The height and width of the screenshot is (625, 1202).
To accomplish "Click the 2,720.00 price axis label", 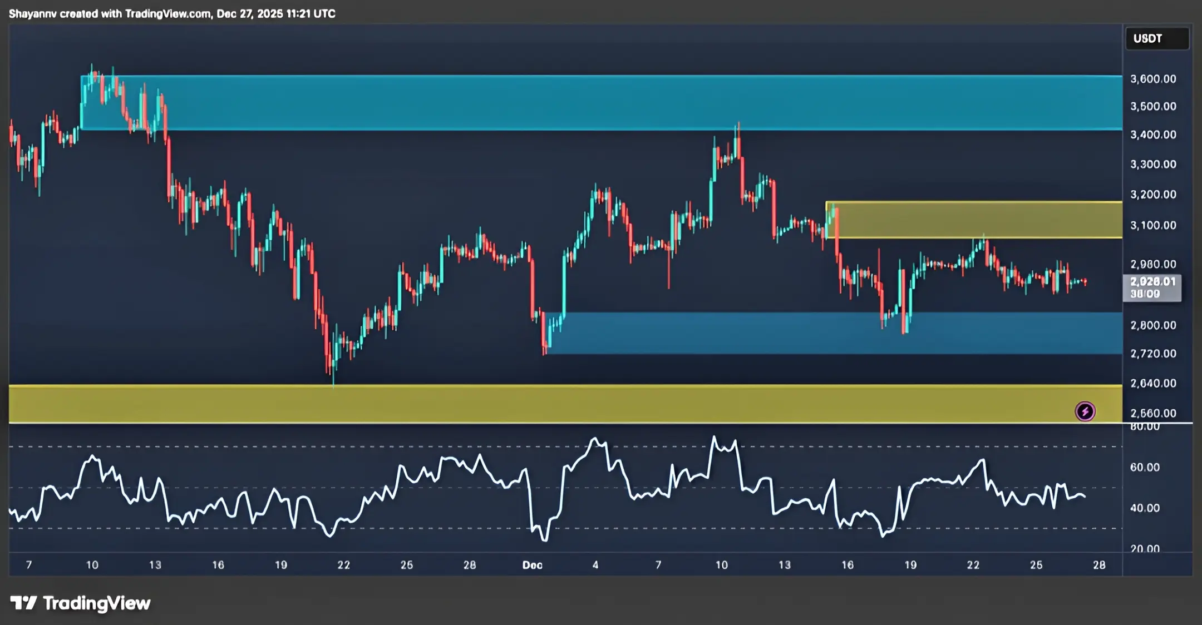I will pyautogui.click(x=1153, y=354).
